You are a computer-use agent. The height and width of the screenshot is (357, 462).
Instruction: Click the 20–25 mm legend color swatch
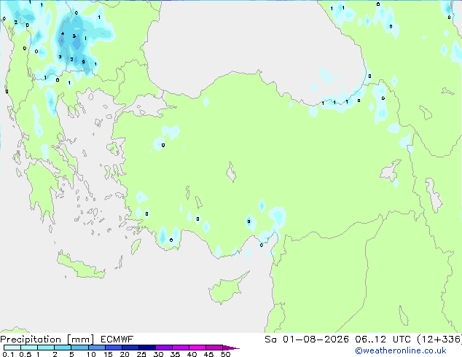[x=130, y=348]
